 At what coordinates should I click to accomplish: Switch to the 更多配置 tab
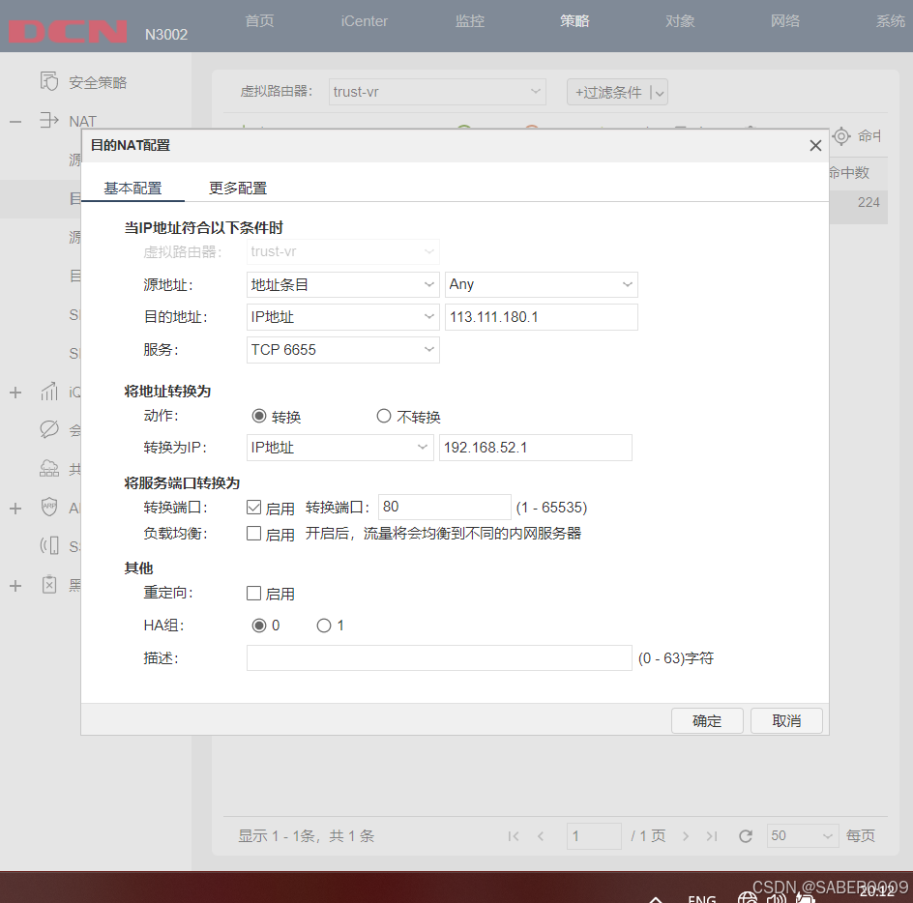point(237,188)
